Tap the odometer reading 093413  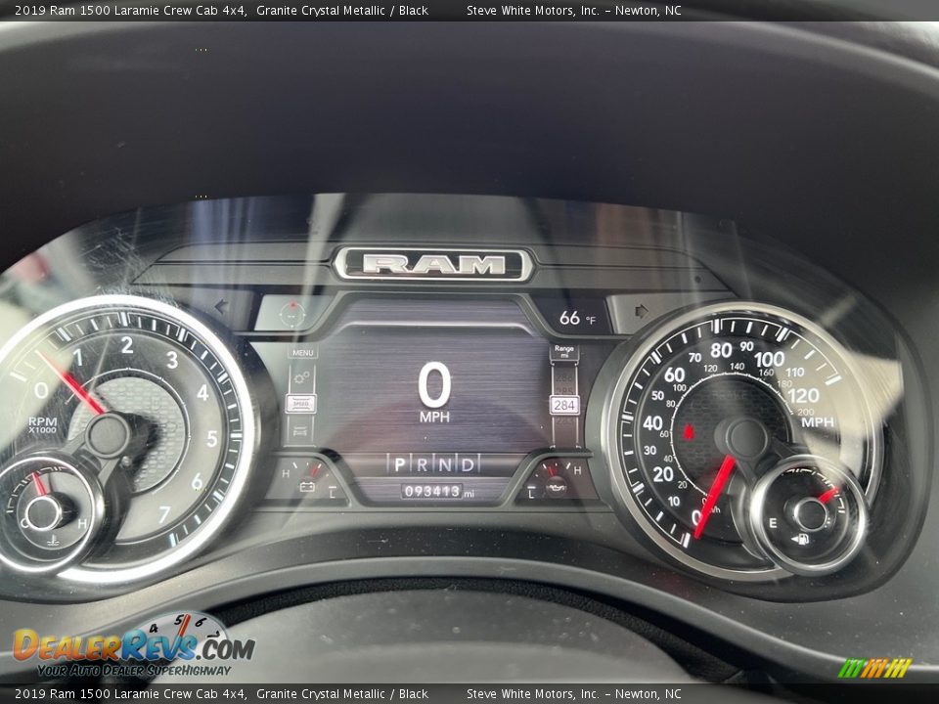431,492
